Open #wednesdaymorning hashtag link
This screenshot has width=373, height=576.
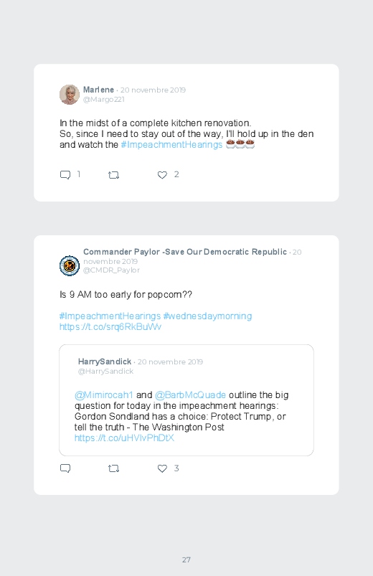coord(207,316)
